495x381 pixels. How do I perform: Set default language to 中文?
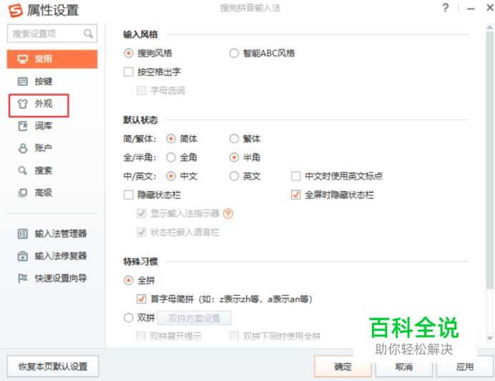[171, 175]
